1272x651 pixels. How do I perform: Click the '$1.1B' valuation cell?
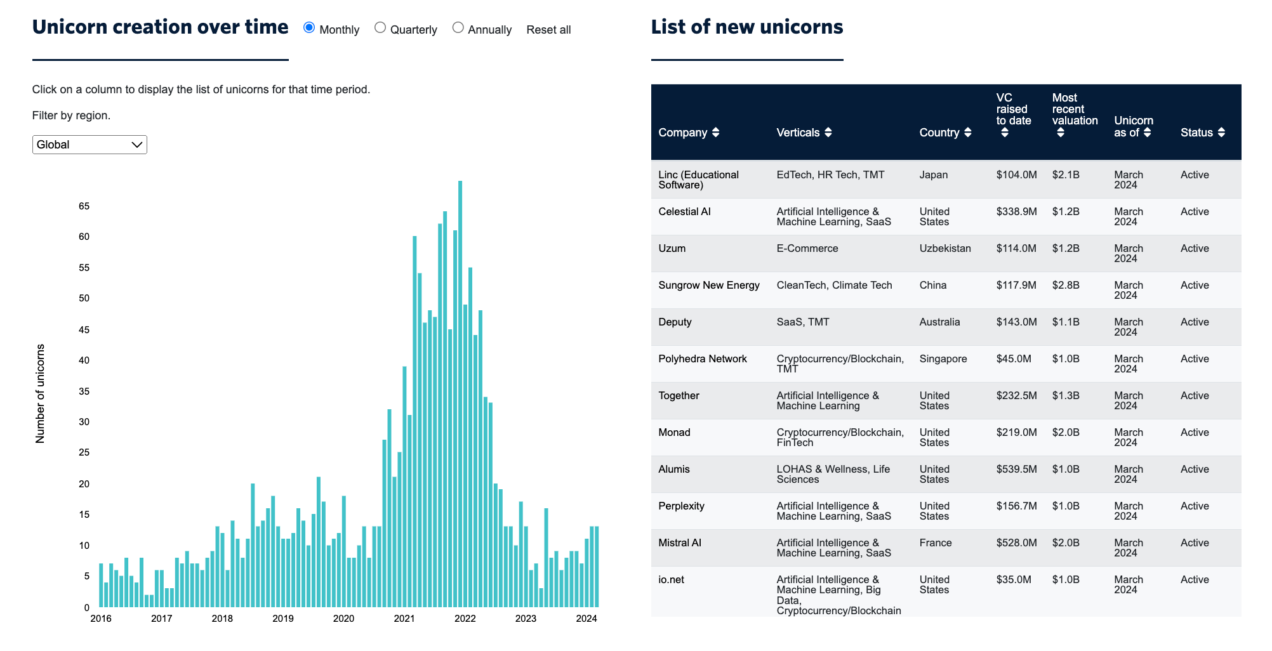[1066, 322]
